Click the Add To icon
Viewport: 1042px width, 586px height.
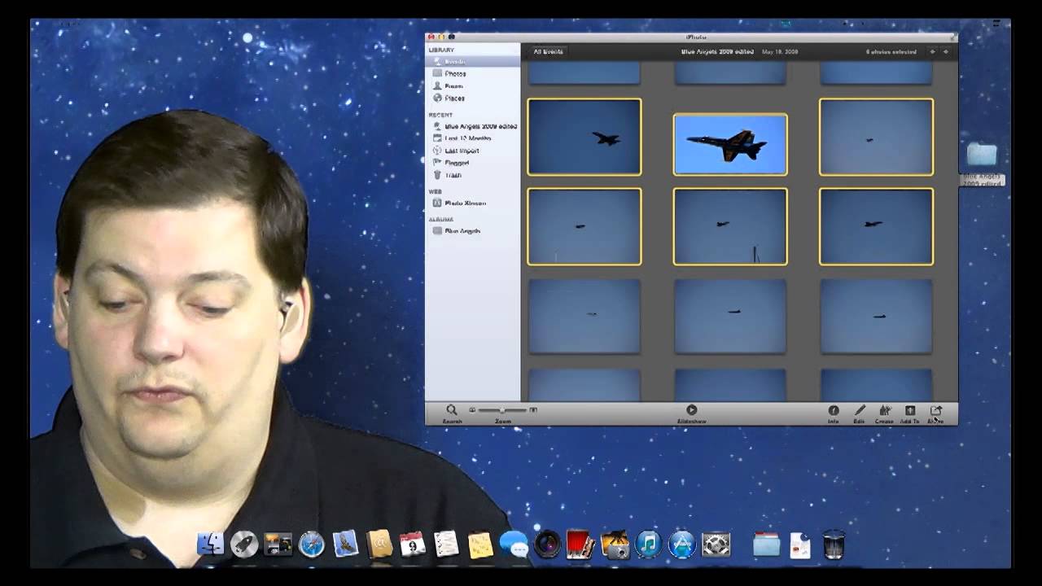pyautogui.click(x=908, y=411)
